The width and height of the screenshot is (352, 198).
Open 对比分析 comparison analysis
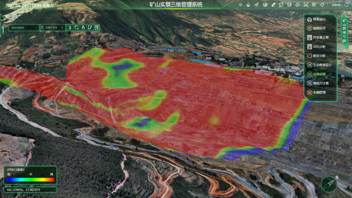(317, 47)
